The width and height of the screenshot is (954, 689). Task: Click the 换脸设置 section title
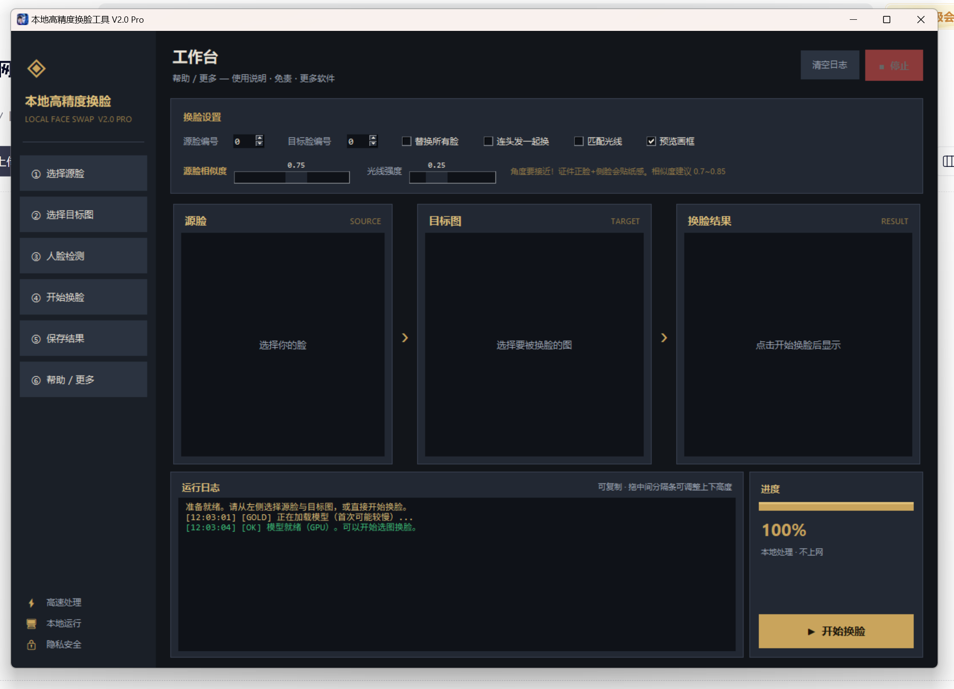(202, 117)
